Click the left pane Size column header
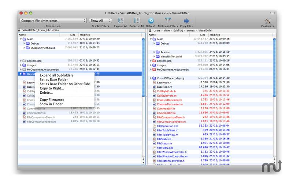The height and width of the screenshot is (183, 293). point(69,35)
